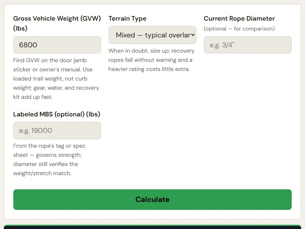Click the 'Current Rope Diameter' label
The height and width of the screenshot is (229, 305).
coord(239,18)
